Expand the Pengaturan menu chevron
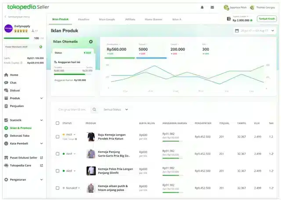281x200 pixels. click(x=42, y=179)
